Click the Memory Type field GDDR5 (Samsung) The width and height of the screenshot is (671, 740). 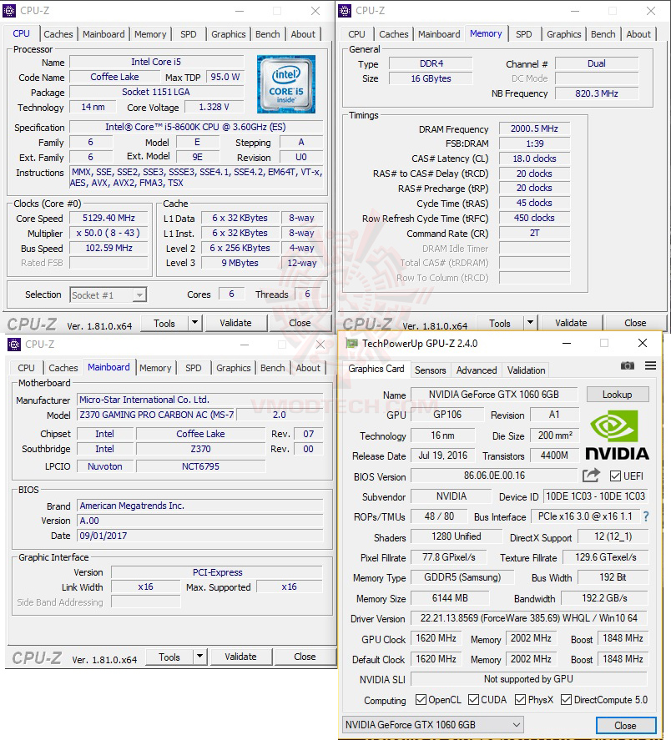coord(462,577)
